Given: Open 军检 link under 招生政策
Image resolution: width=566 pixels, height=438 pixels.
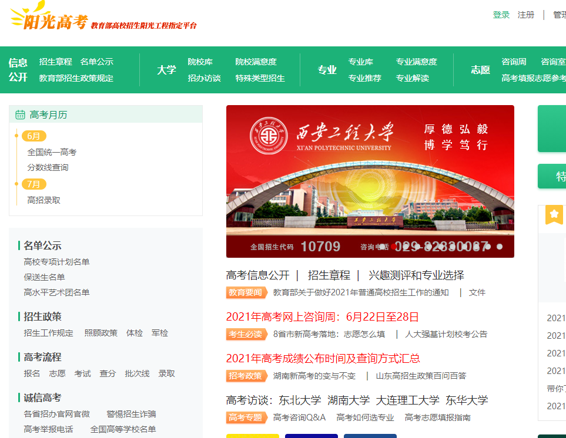Looking at the screenshot, I should coord(159,333).
